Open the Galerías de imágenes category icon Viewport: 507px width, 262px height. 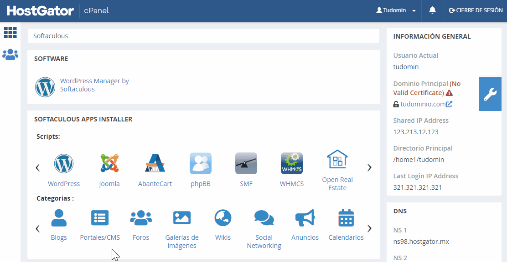(x=182, y=218)
